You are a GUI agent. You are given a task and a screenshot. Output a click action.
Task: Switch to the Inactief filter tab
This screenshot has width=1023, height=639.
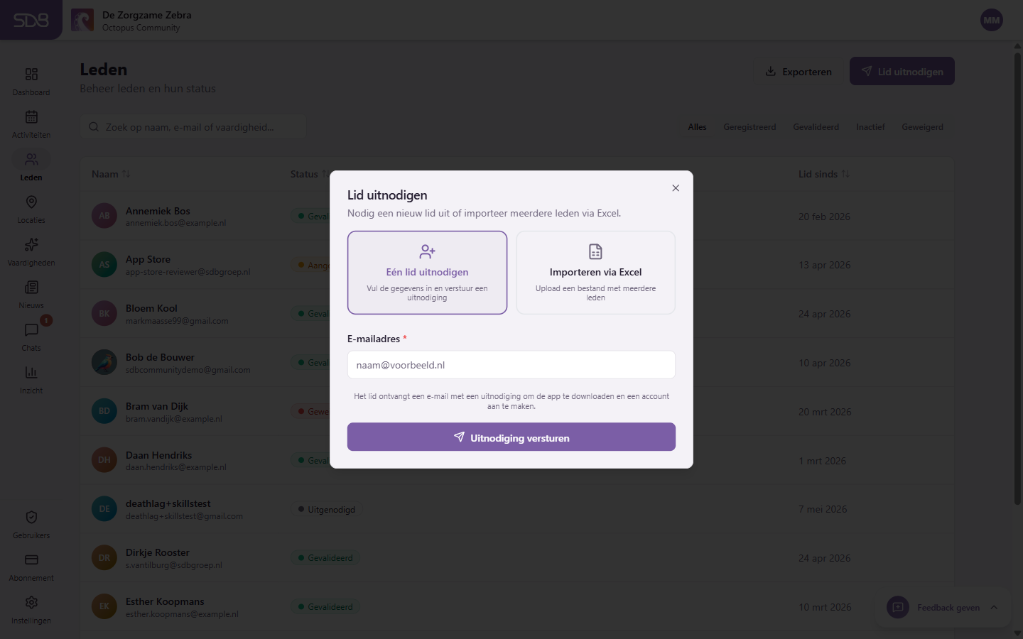click(x=870, y=127)
